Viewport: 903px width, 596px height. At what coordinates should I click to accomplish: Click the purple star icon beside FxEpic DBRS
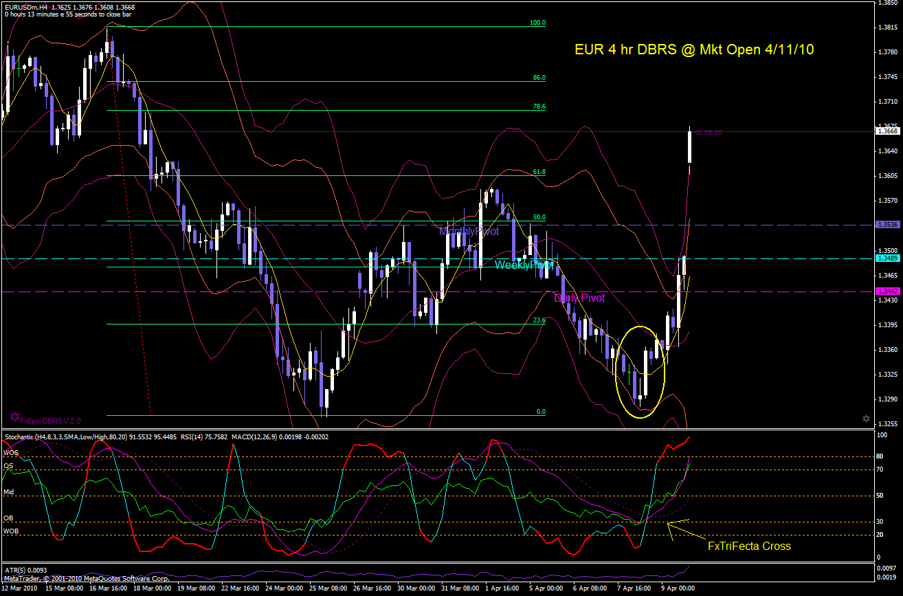15,417
